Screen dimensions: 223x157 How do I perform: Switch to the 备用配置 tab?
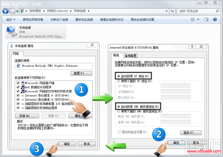130,56
